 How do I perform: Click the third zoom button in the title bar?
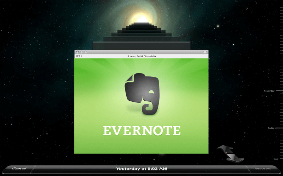tap(86, 52)
